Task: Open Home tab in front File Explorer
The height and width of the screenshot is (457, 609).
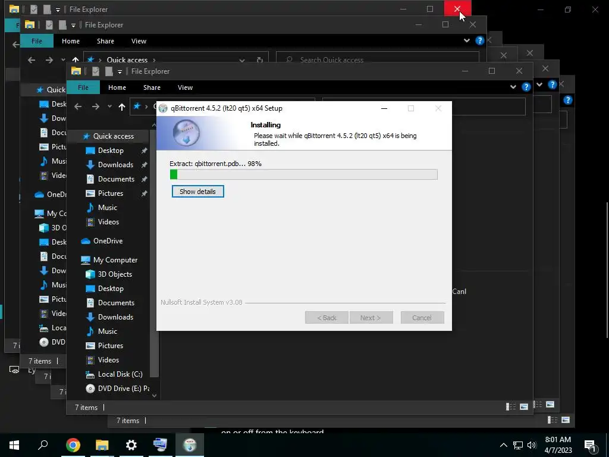Action: click(x=117, y=87)
